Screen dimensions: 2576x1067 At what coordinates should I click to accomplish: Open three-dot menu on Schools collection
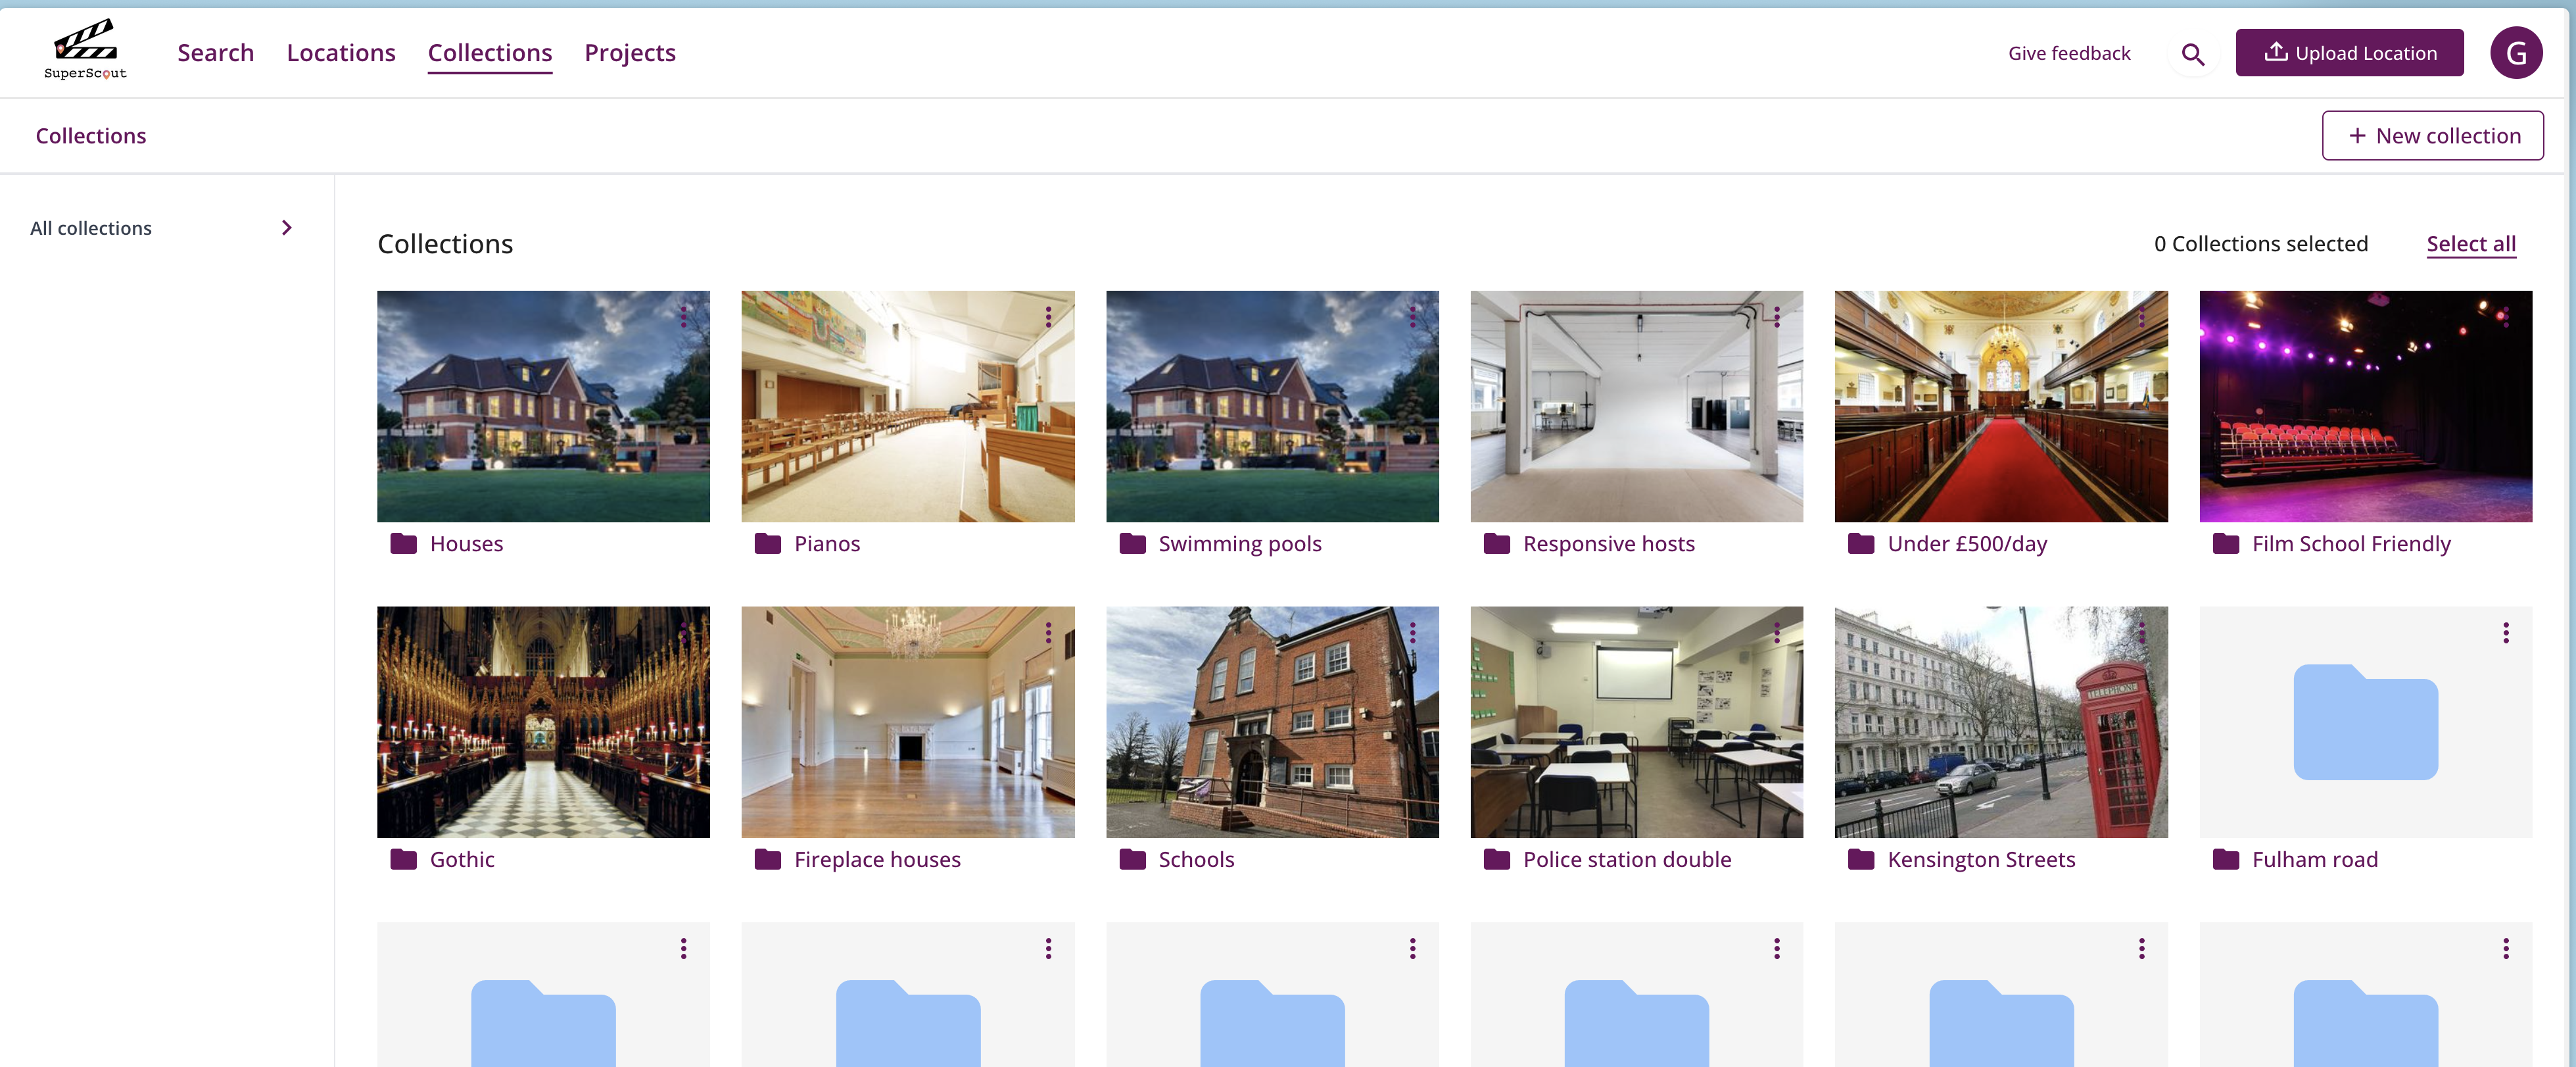point(1412,633)
